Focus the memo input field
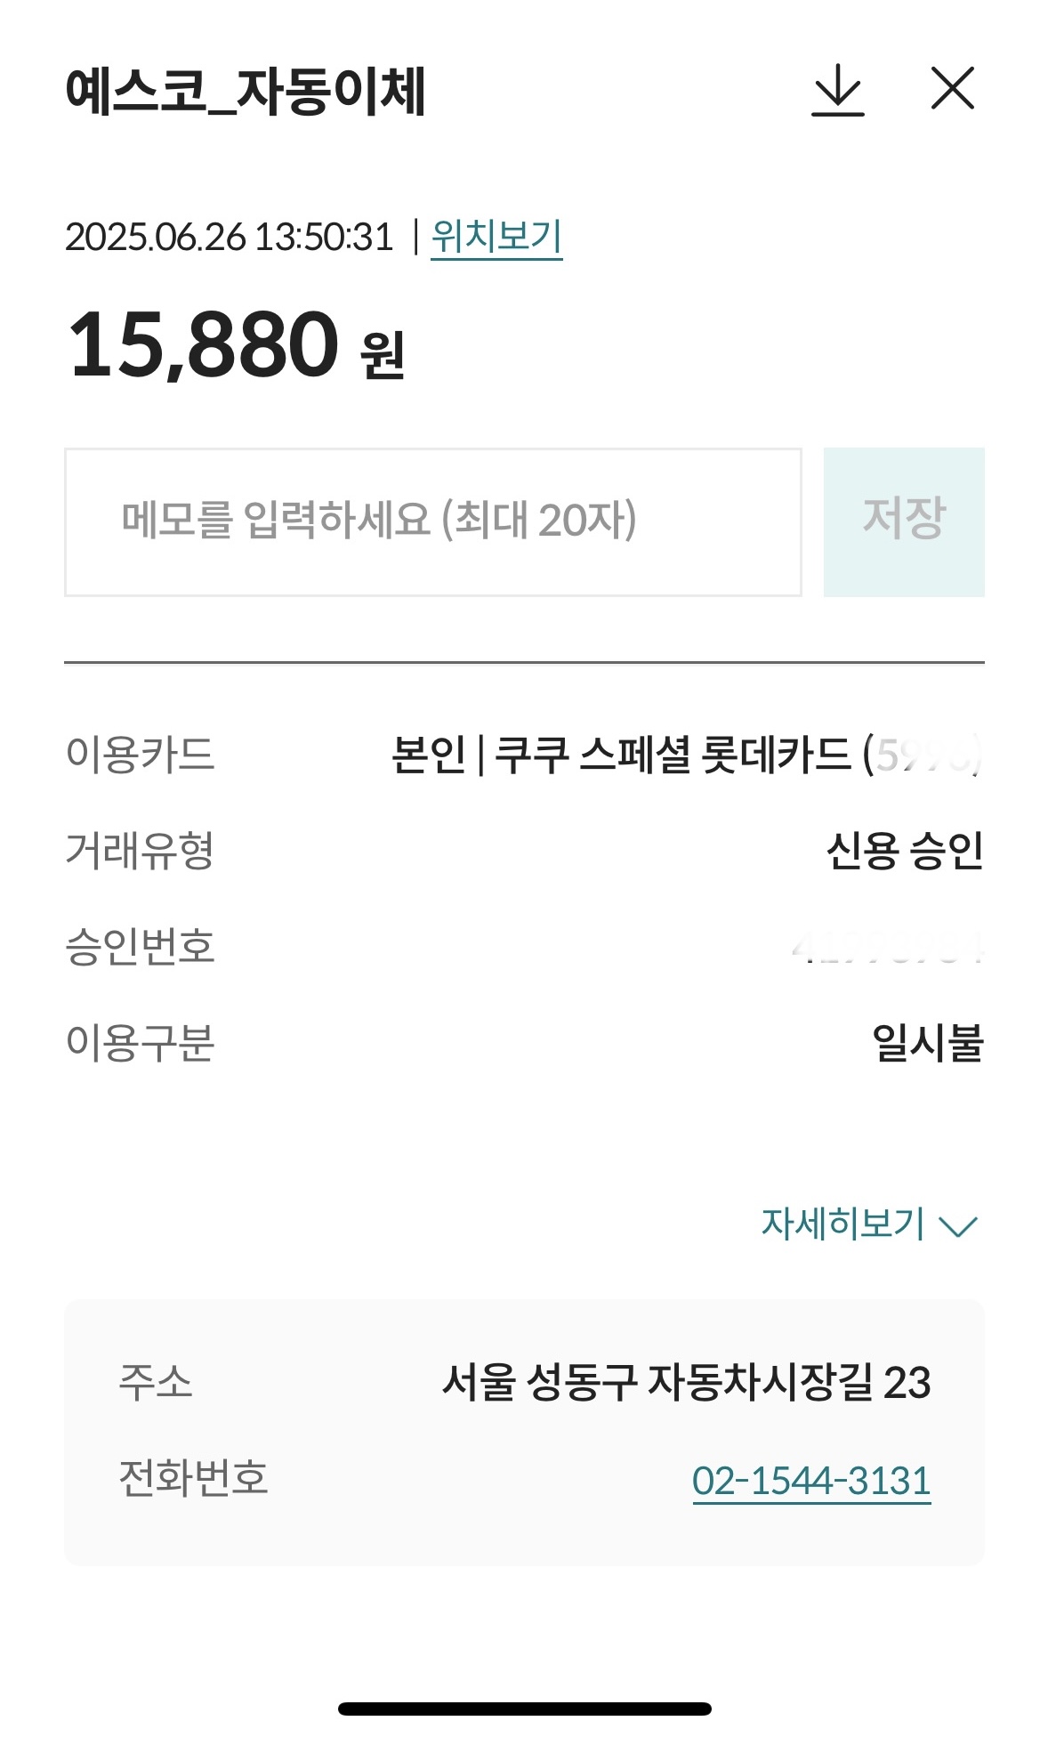The width and height of the screenshot is (1048, 1737). coord(432,521)
